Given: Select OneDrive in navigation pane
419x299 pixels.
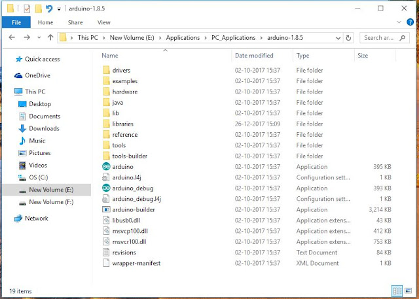Looking at the screenshot, I should [37, 75].
